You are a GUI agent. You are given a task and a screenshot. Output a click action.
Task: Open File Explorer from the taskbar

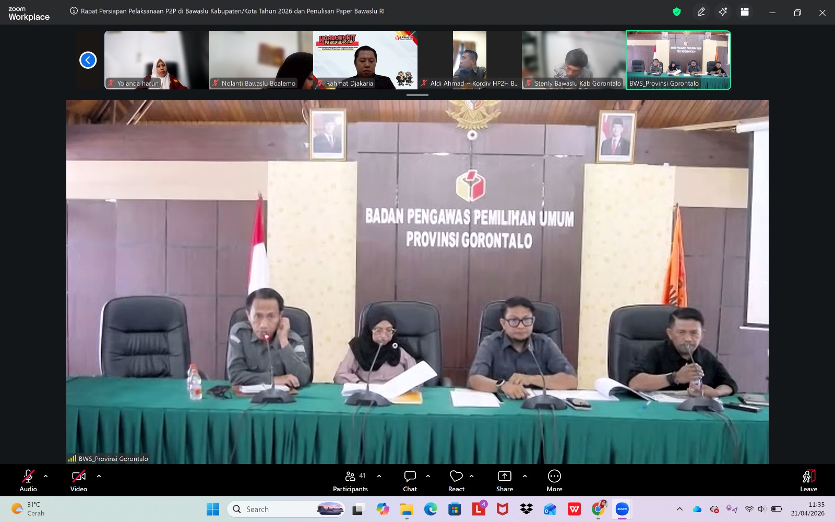click(407, 509)
